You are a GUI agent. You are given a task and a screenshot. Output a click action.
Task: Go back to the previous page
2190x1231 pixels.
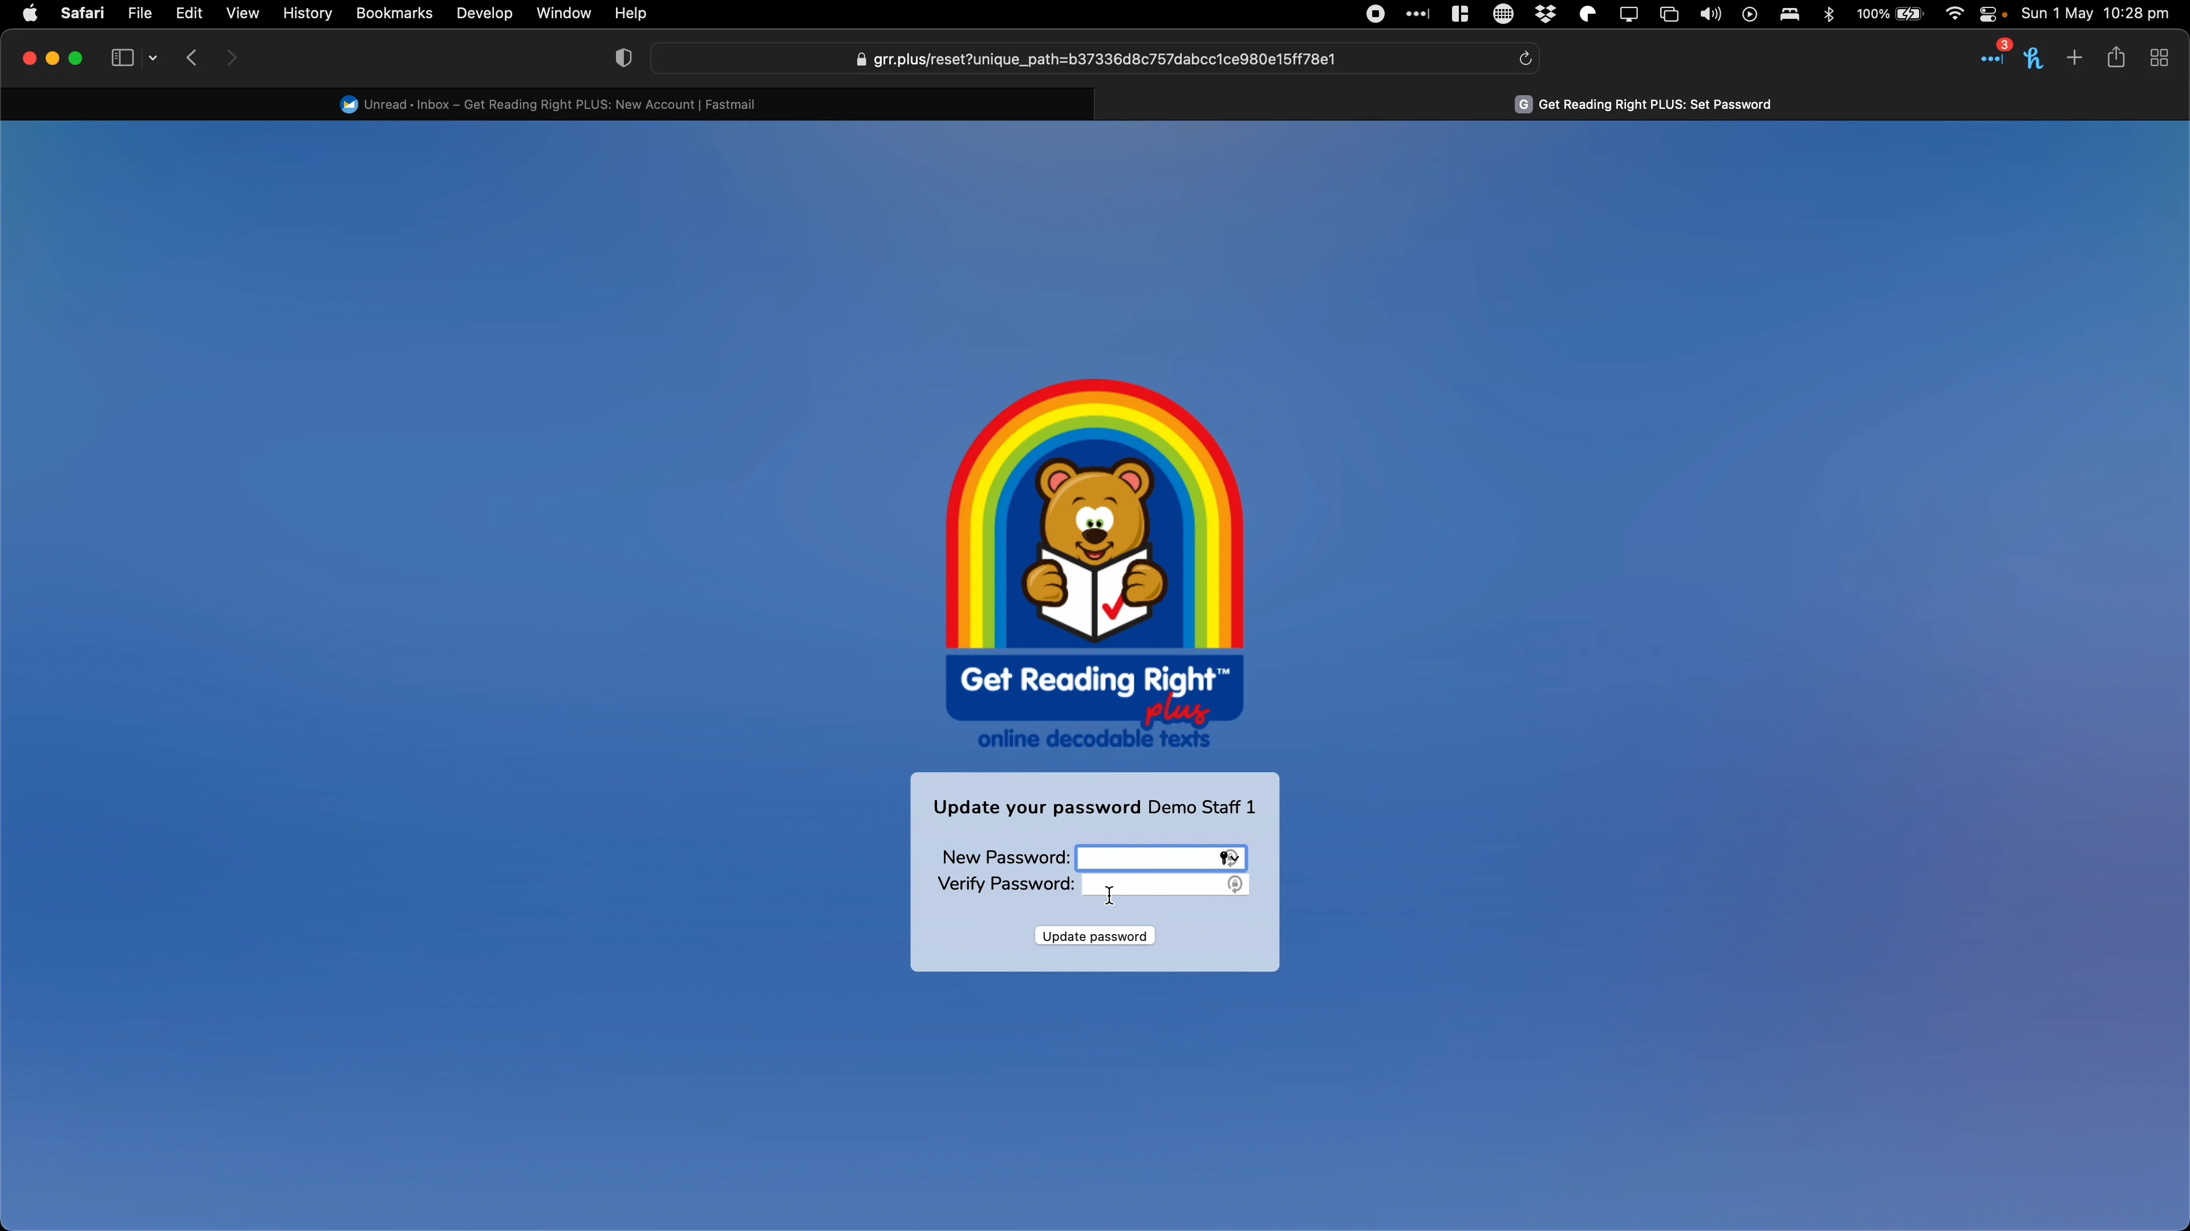pyautogui.click(x=192, y=58)
